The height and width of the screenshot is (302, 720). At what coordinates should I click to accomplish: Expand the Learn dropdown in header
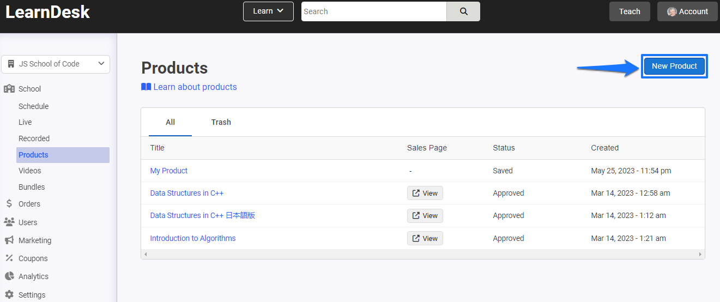(x=268, y=11)
